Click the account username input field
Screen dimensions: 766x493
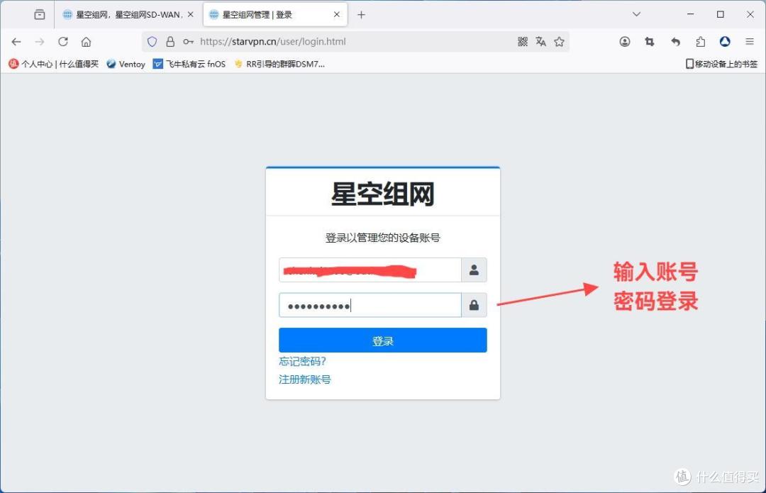[x=370, y=270]
